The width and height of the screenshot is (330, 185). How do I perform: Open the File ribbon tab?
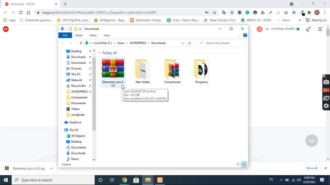pyautogui.click(x=65, y=35)
